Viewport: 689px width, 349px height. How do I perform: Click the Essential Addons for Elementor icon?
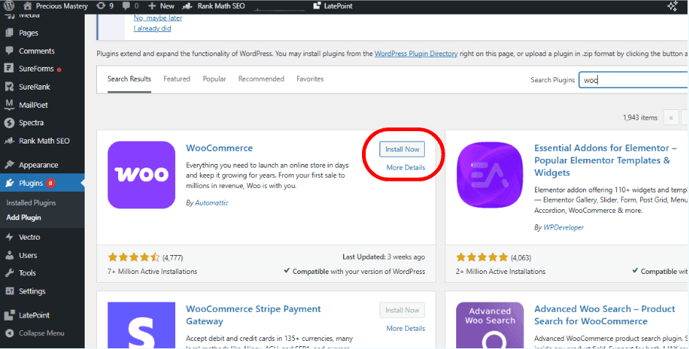pos(490,175)
